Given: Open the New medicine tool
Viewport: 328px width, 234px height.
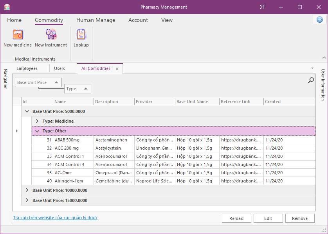Looking at the screenshot, I should click(17, 37).
